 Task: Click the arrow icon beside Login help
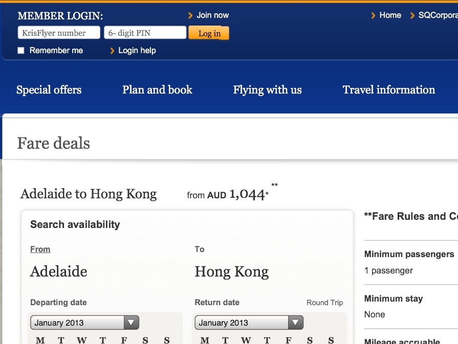112,51
